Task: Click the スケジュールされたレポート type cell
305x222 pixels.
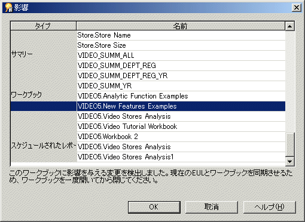Action: click(44, 146)
